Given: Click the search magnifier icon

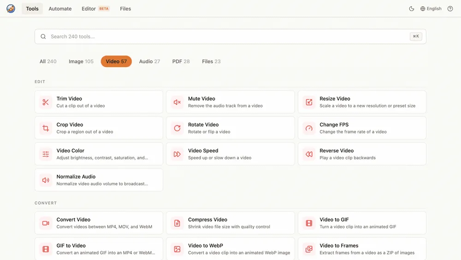Looking at the screenshot, I should [43, 36].
